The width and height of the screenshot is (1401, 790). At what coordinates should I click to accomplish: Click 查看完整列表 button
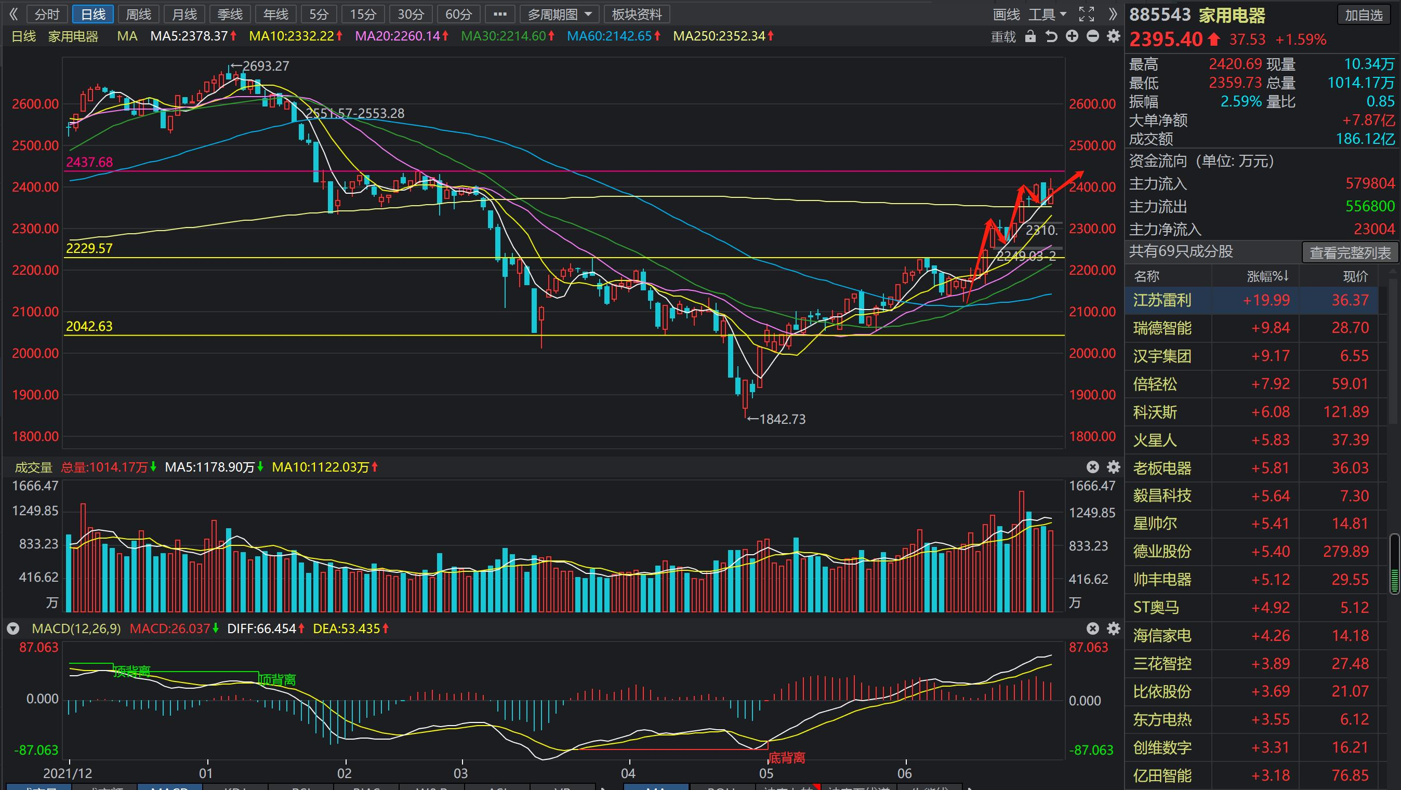(x=1350, y=252)
